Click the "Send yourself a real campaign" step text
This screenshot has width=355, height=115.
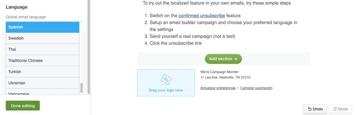192,36
